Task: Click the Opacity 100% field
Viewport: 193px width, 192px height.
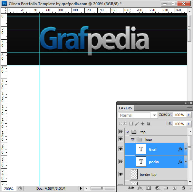Action: [x=179, y=115]
